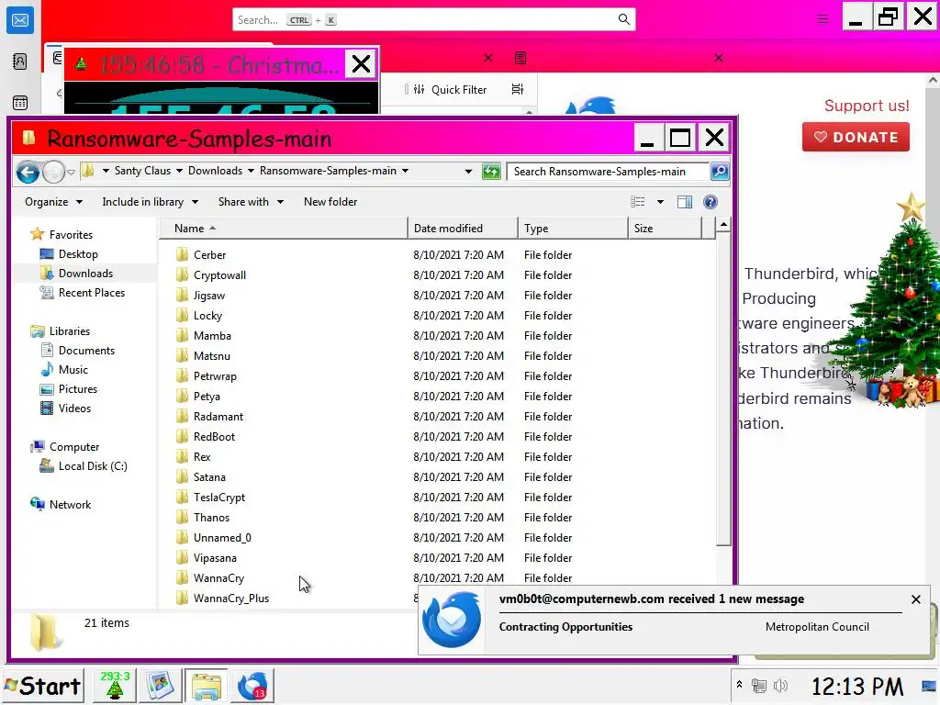
Task: Click the taskbar clock 12:13 PM
Action: [857, 687]
